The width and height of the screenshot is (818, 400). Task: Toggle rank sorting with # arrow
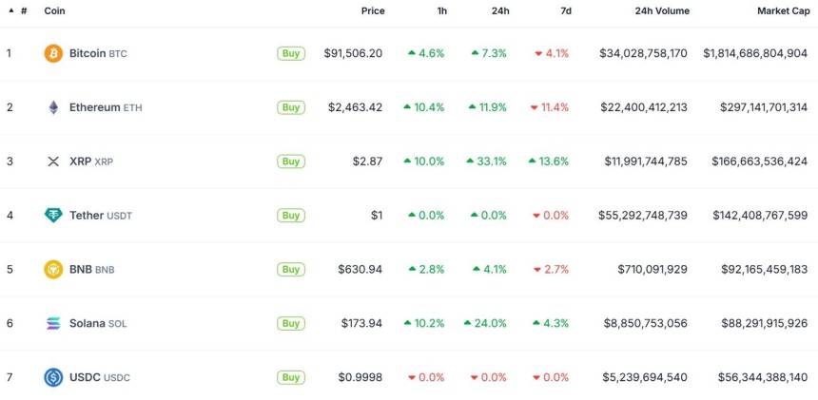(18, 11)
